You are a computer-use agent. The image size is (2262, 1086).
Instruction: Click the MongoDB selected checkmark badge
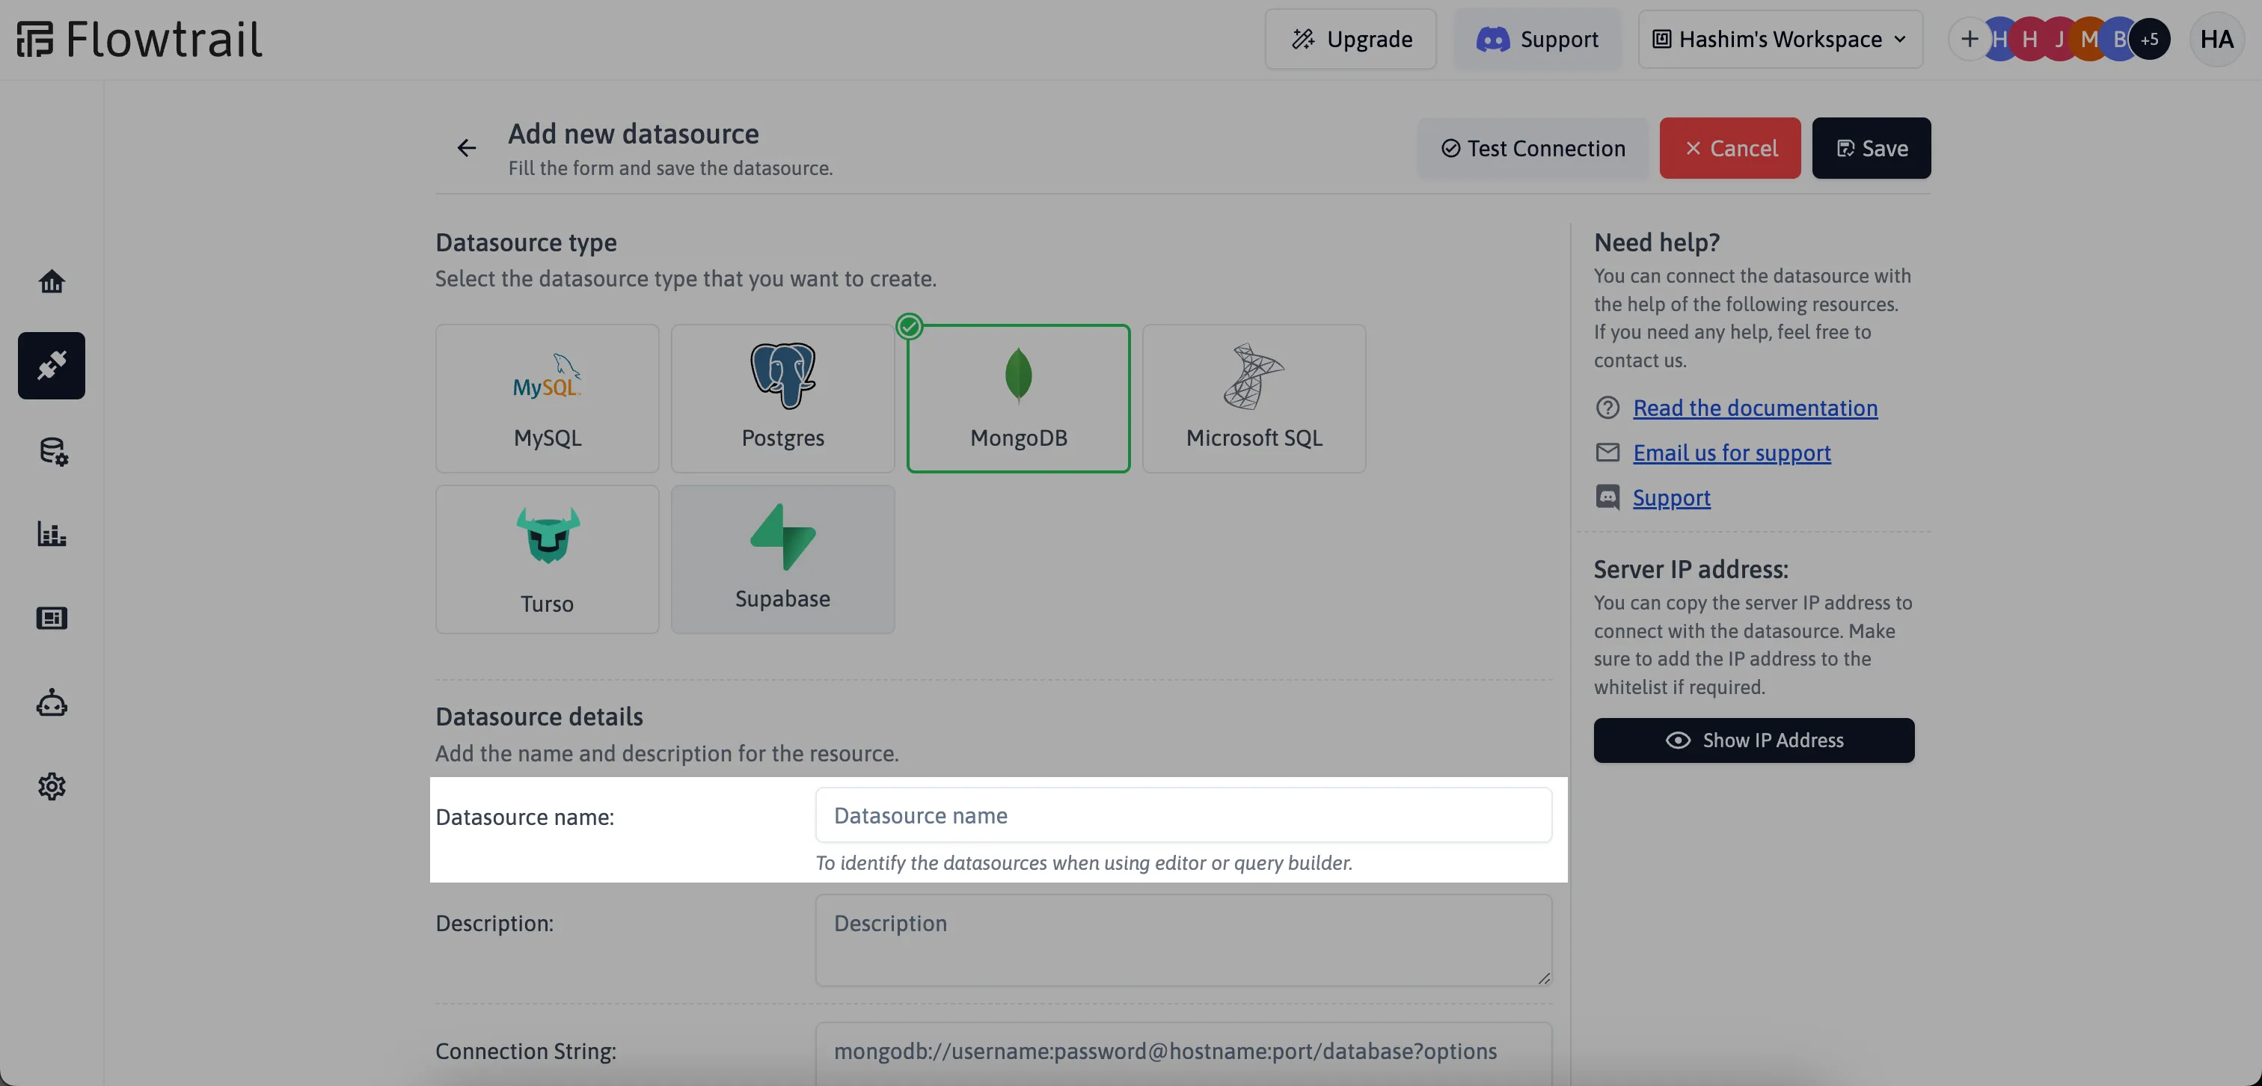tap(909, 327)
